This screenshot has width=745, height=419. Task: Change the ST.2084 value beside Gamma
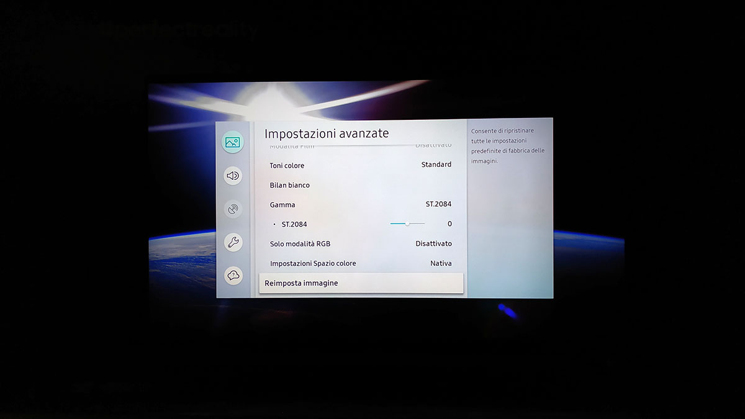point(438,204)
